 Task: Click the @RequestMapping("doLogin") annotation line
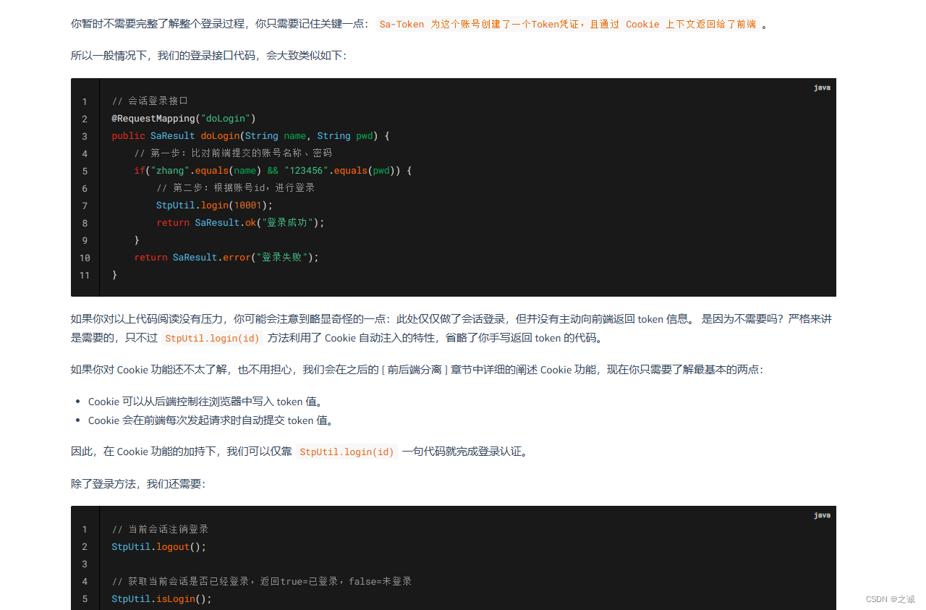pos(184,119)
